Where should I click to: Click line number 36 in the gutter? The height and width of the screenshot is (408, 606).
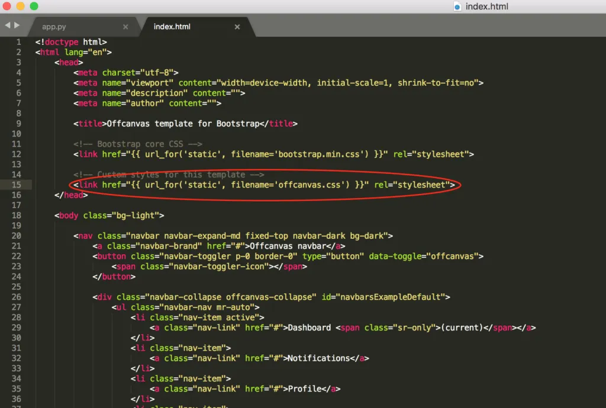tap(16, 399)
